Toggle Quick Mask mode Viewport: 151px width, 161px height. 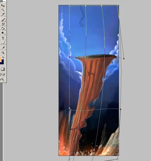[3, 69]
